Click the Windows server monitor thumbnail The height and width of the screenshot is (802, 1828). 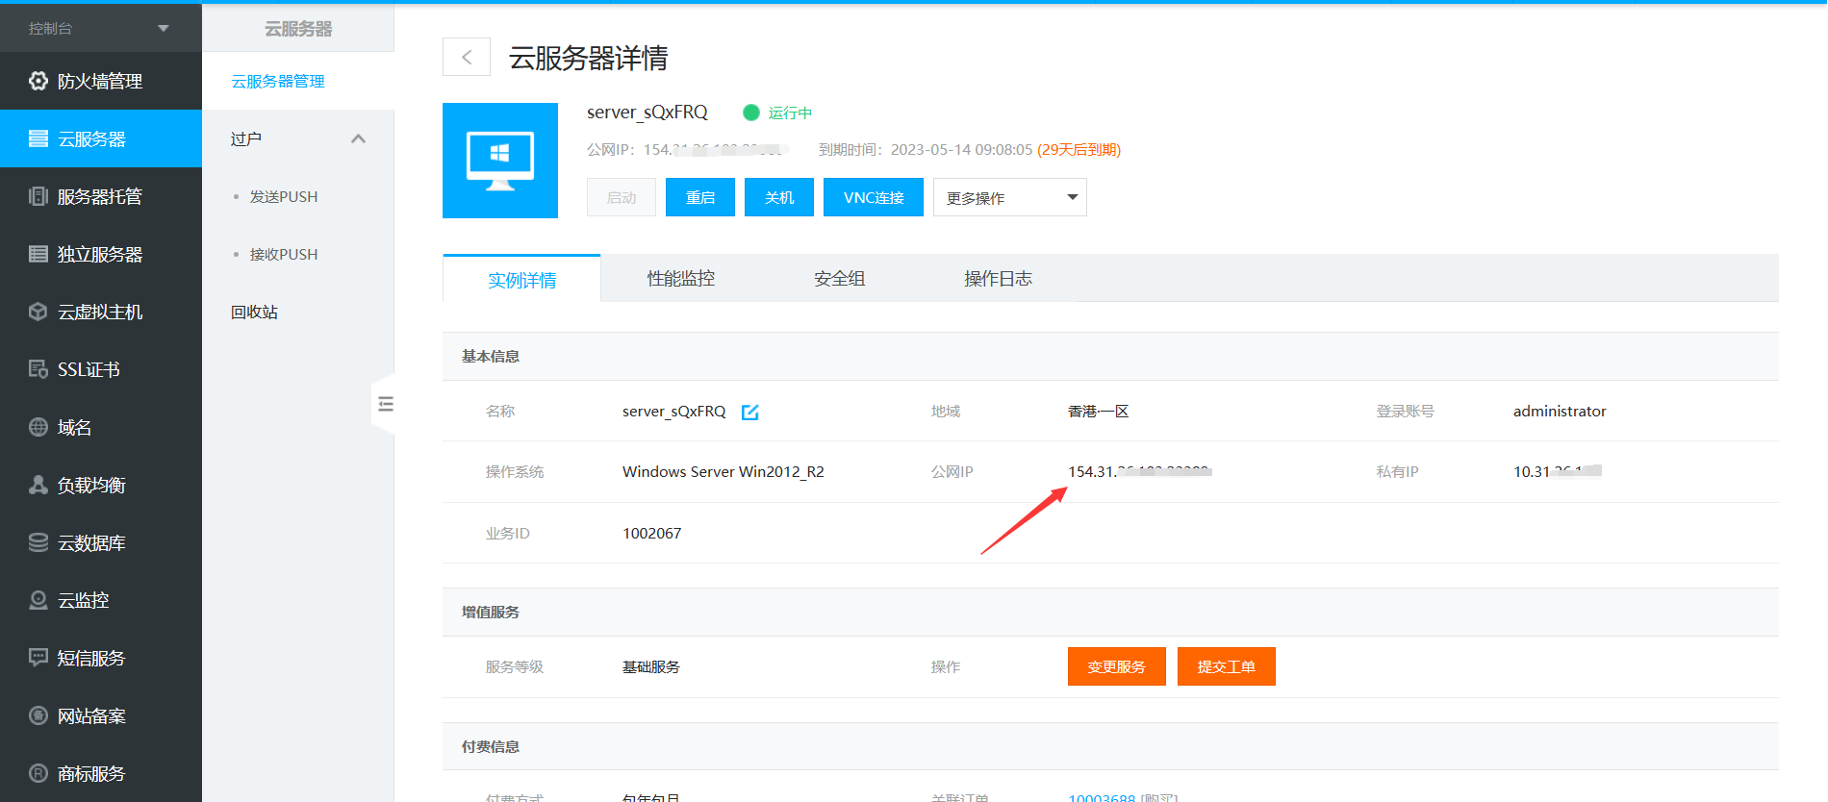tap(500, 161)
